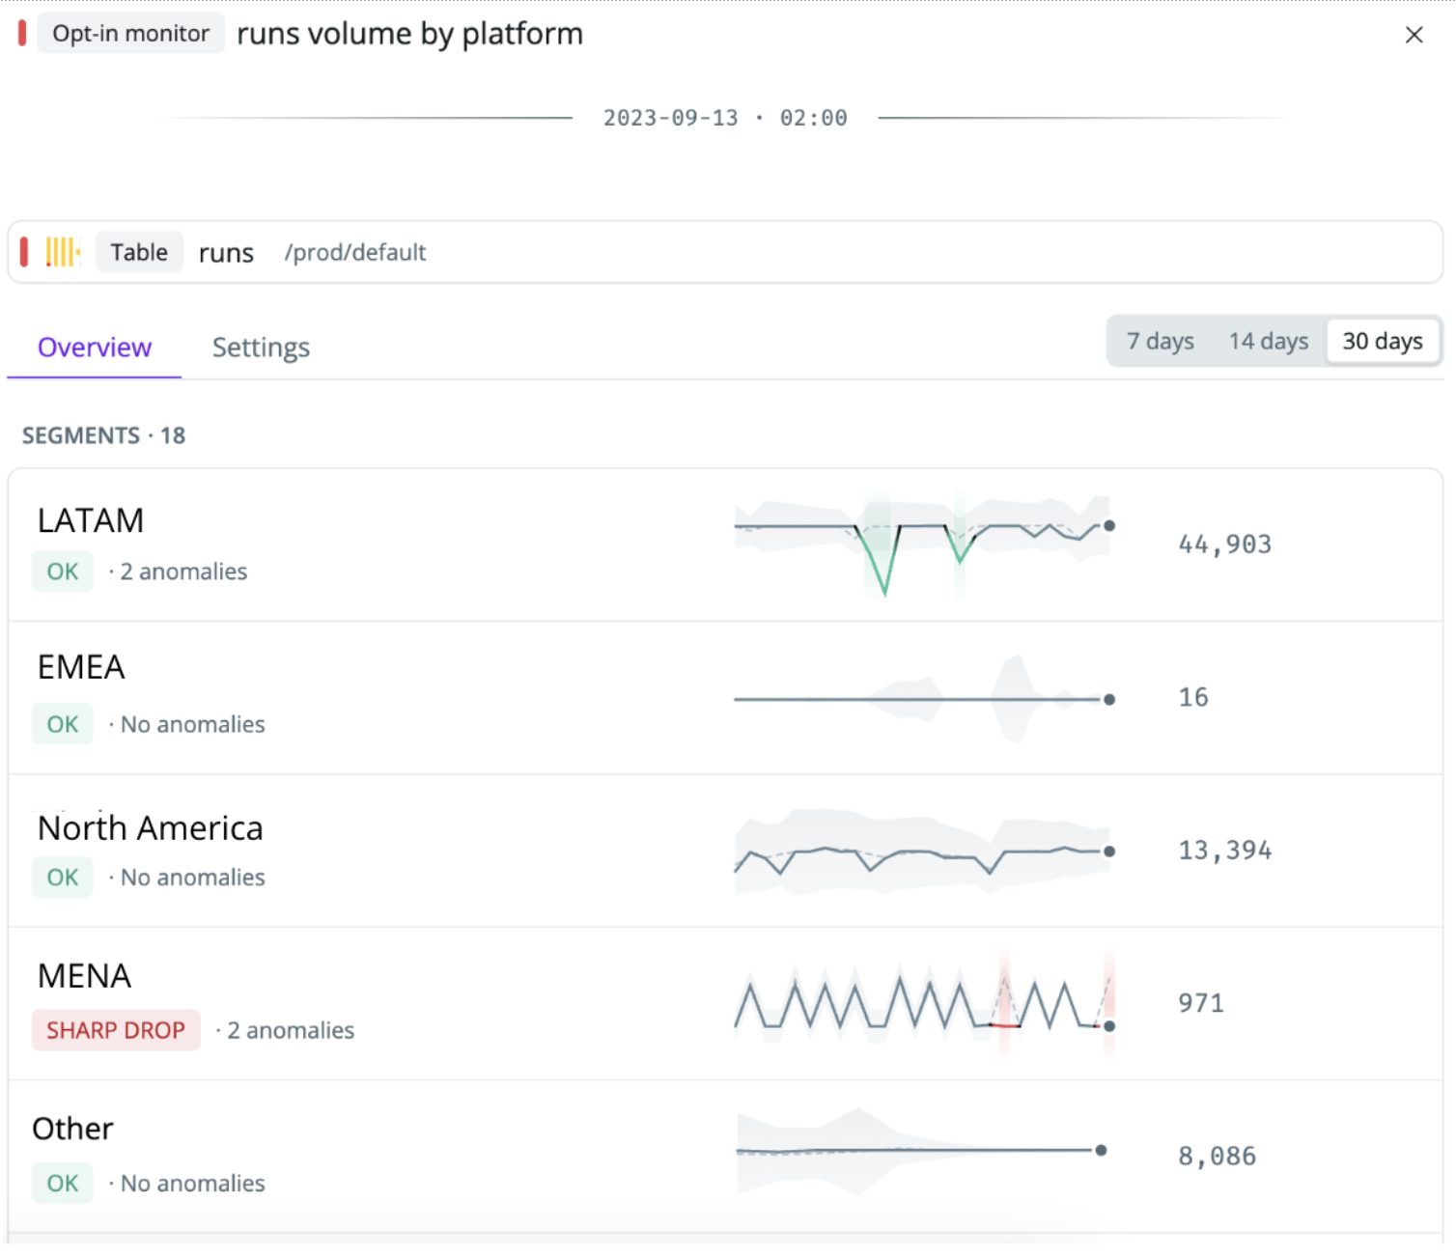Switch to the Overview tab
The height and width of the screenshot is (1257, 1456).
click(x=95, y=348)
